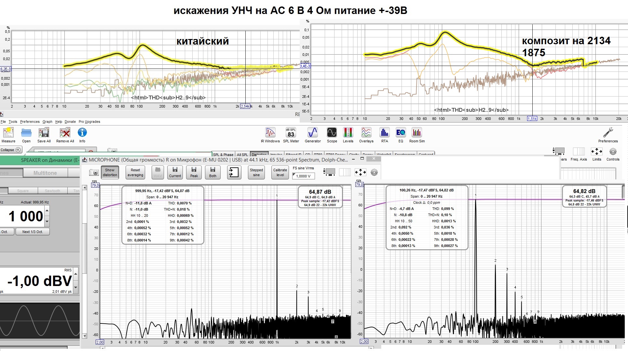Viewport: 628px width, 351px height.
Task: Click the FS sine Vrms input field
Action: (303, 176)
